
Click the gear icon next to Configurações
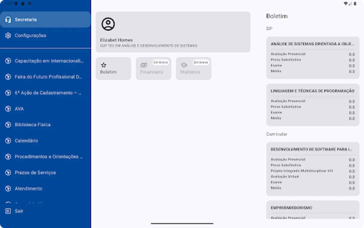[8, 35]
